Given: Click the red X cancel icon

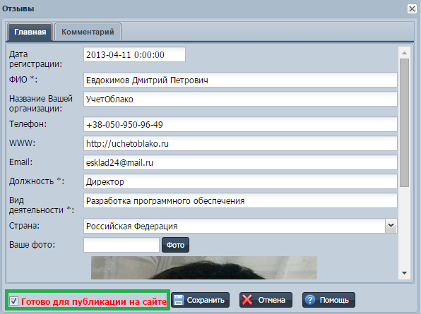Looking at the screenshot, I should tap(247, 300).
